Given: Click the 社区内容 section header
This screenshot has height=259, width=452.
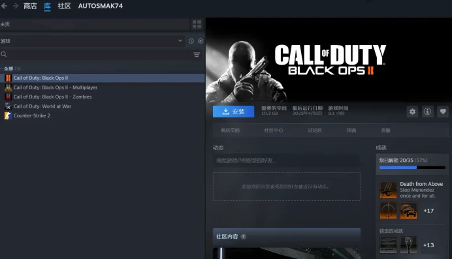Looking at the screenshot, I should click(x=287, y=237).
